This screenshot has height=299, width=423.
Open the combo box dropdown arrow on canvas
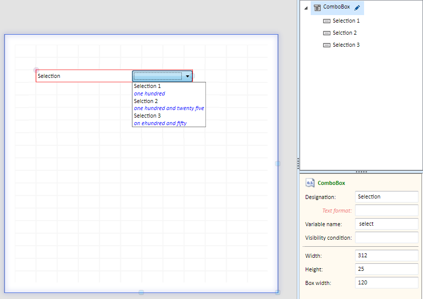[187, 76]
